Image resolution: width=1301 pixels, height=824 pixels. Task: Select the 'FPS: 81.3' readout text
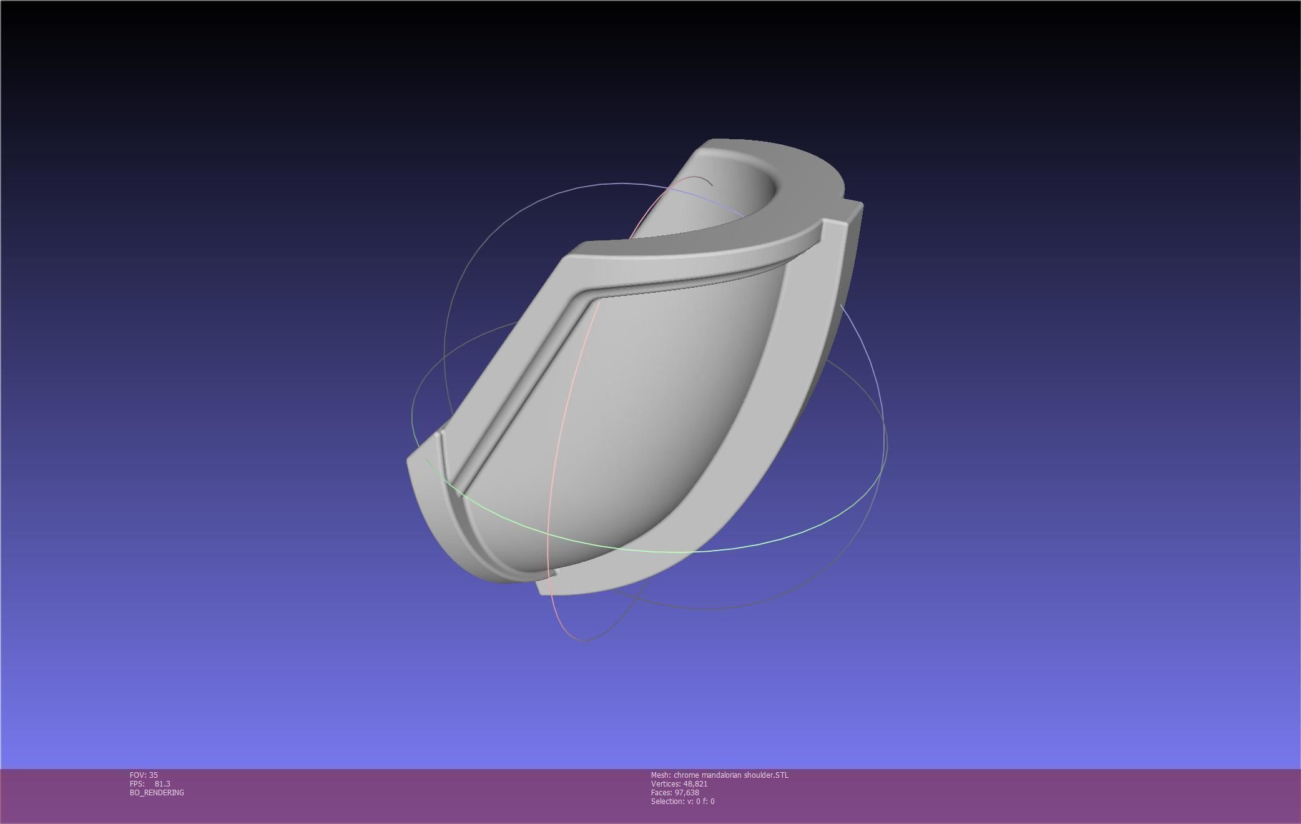point(150,783)
